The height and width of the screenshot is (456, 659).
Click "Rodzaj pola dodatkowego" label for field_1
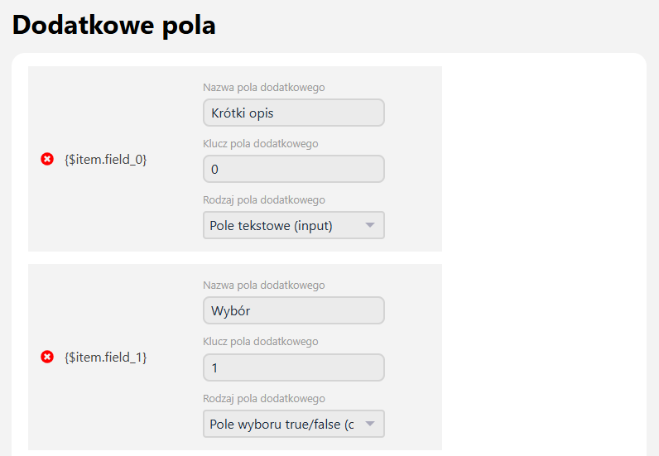click(263, 398)
